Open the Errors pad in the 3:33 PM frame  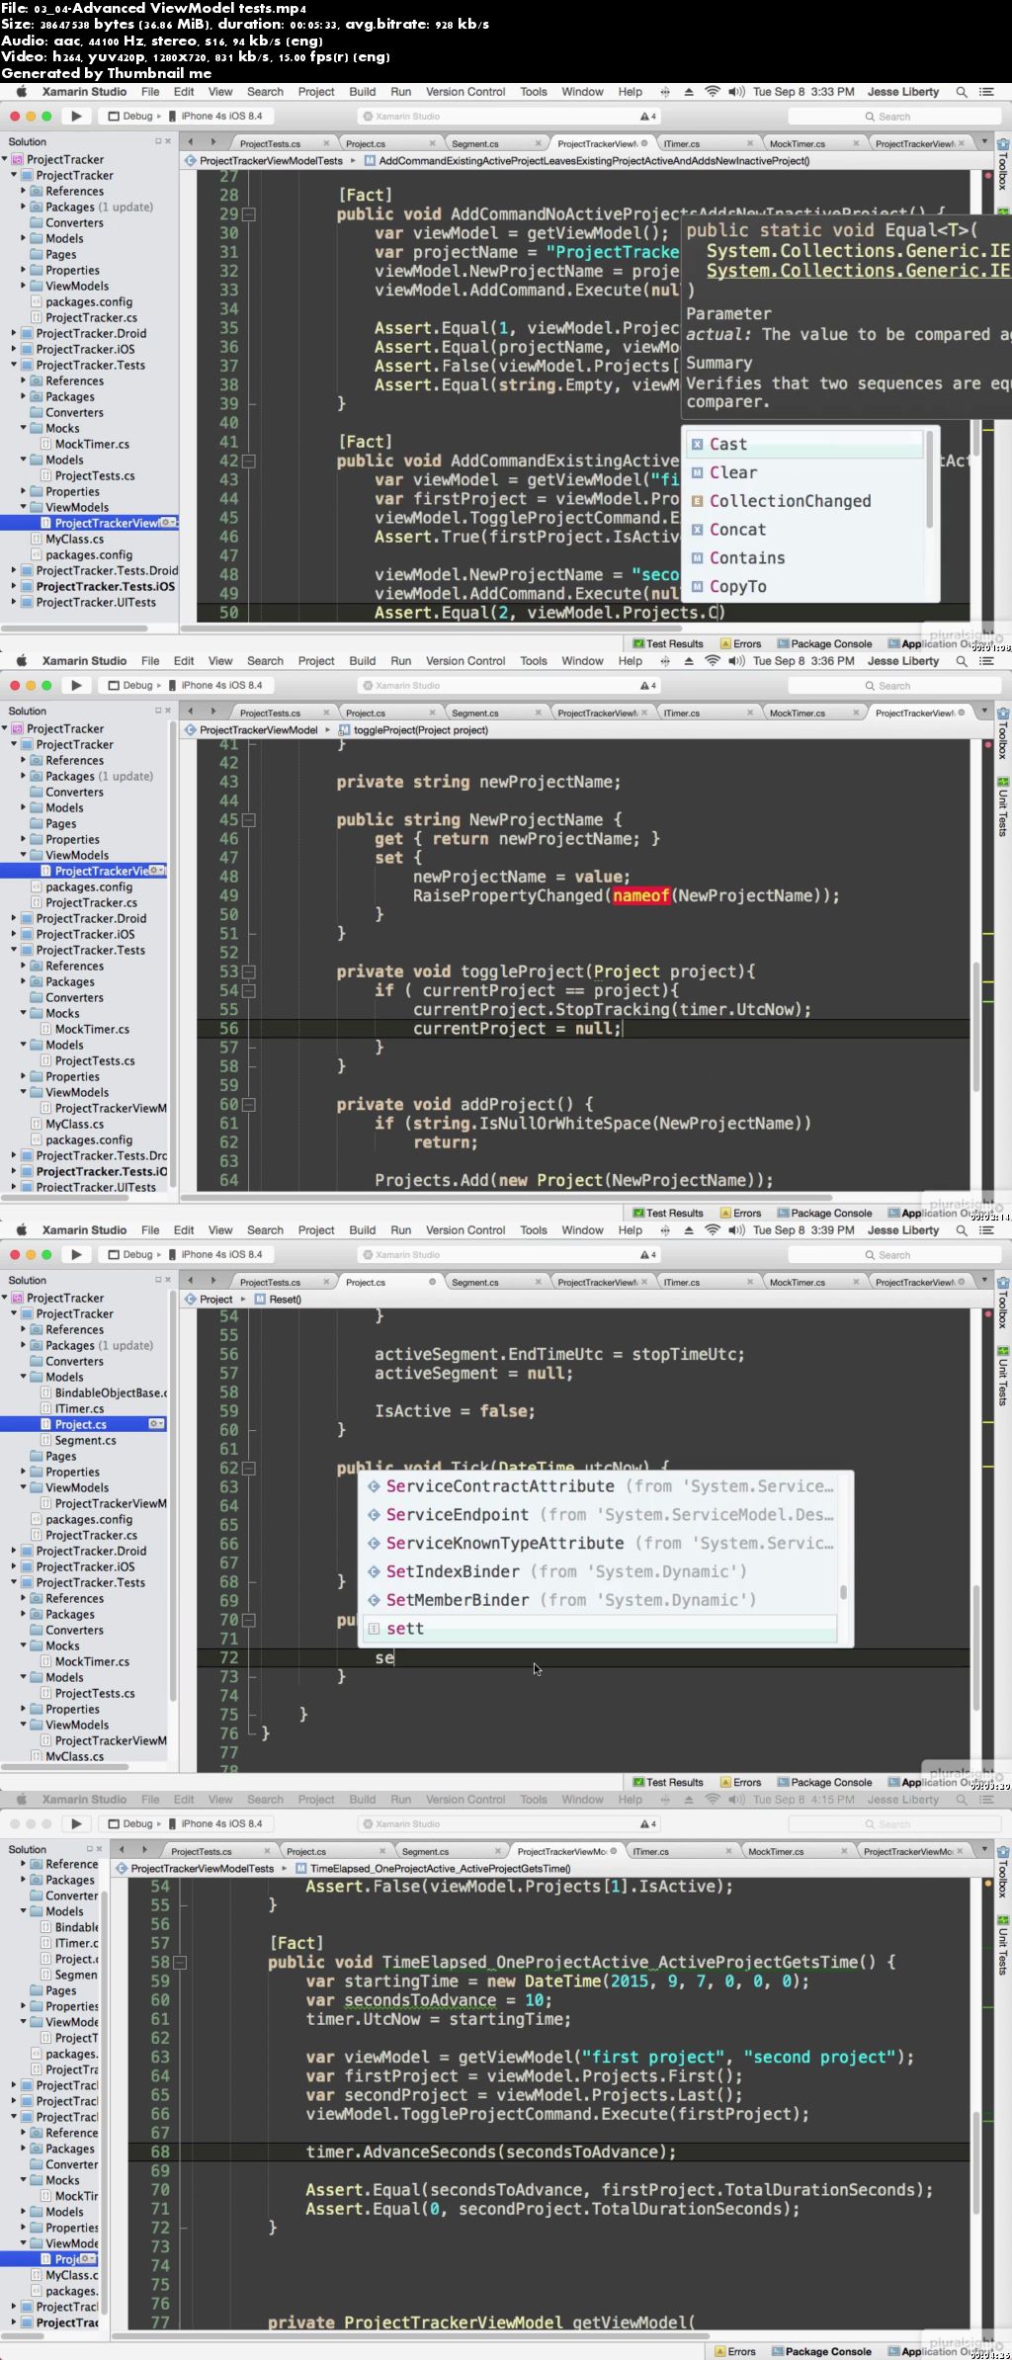click(x=740, y=643)
